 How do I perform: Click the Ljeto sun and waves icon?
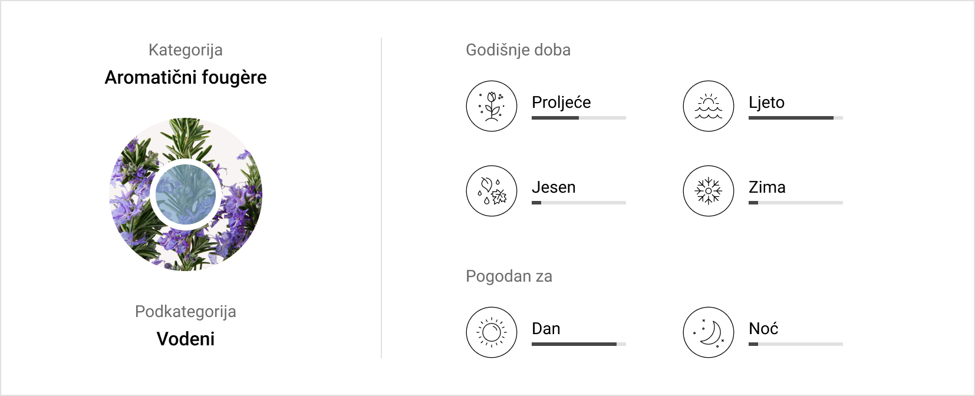click(x=709, y=106)
